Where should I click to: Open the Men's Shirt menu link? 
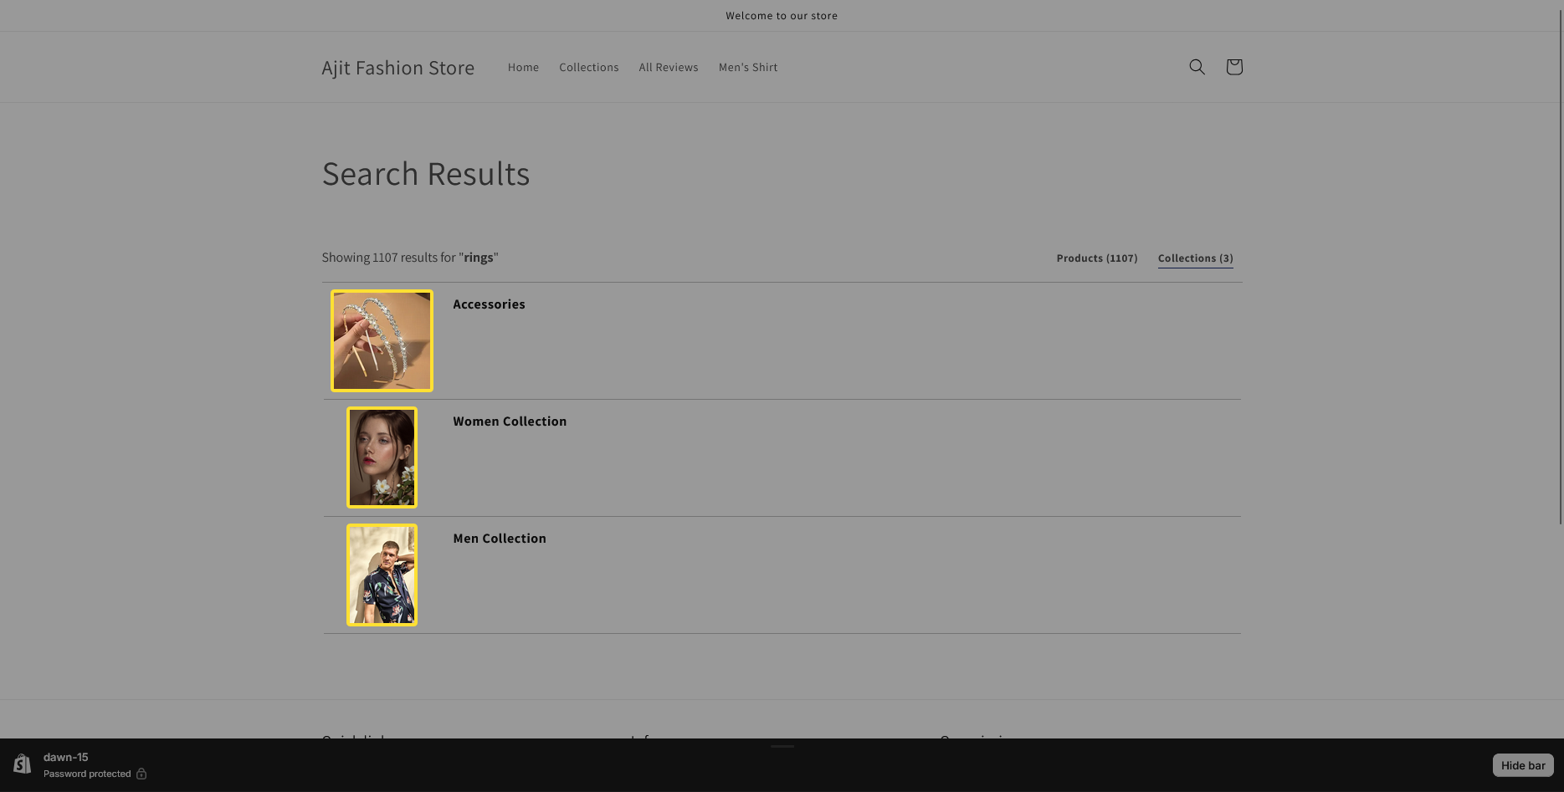(x=747, y=67)
